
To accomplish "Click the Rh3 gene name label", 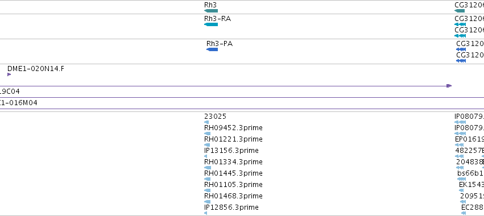I will [210, 5].
